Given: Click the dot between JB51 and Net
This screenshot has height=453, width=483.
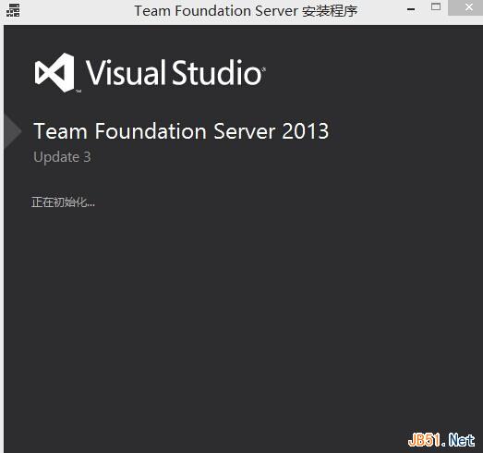Looking at the screenshot, I should click(443, 445).
